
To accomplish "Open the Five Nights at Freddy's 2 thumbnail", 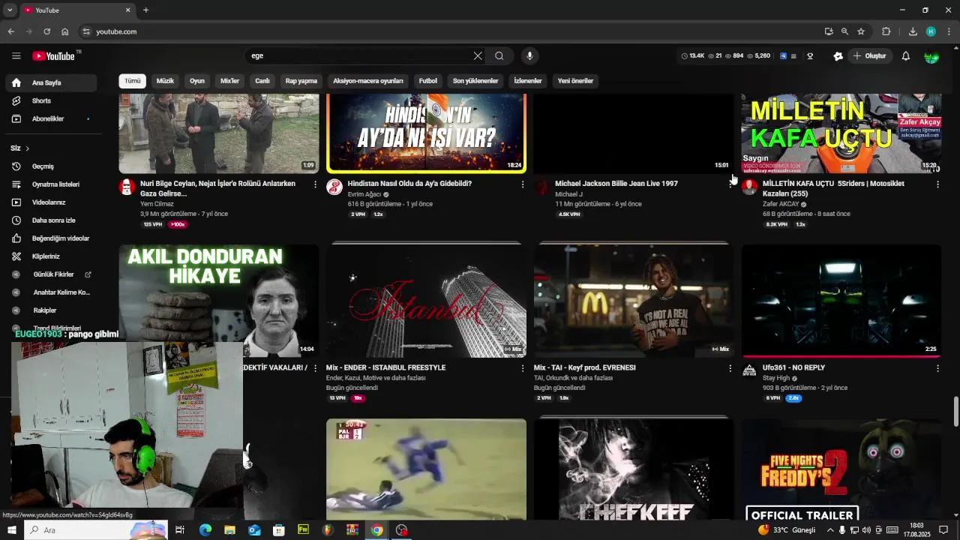I will point(841,470).
